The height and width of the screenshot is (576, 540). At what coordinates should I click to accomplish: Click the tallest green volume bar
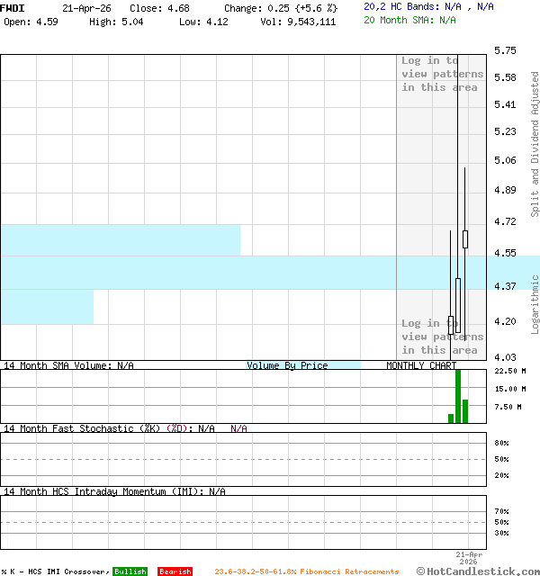click(458, 396)
